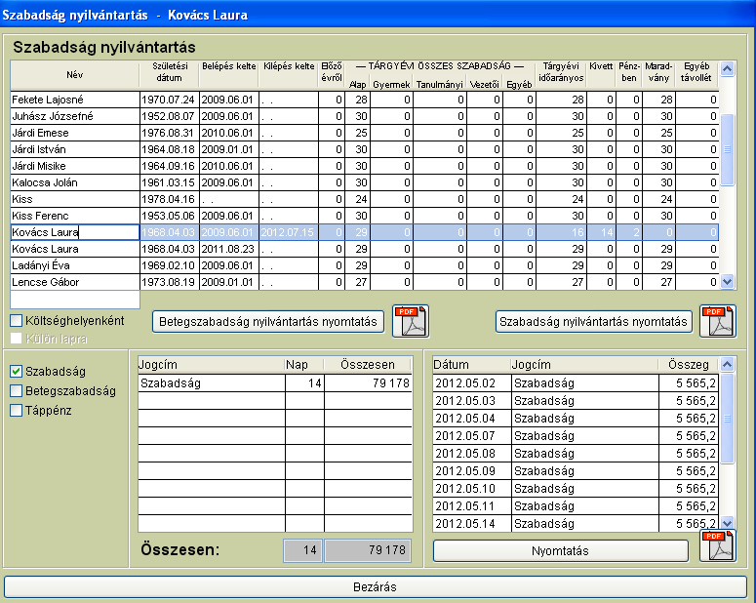Click the exit date 2012.07.15 cell

289,232
